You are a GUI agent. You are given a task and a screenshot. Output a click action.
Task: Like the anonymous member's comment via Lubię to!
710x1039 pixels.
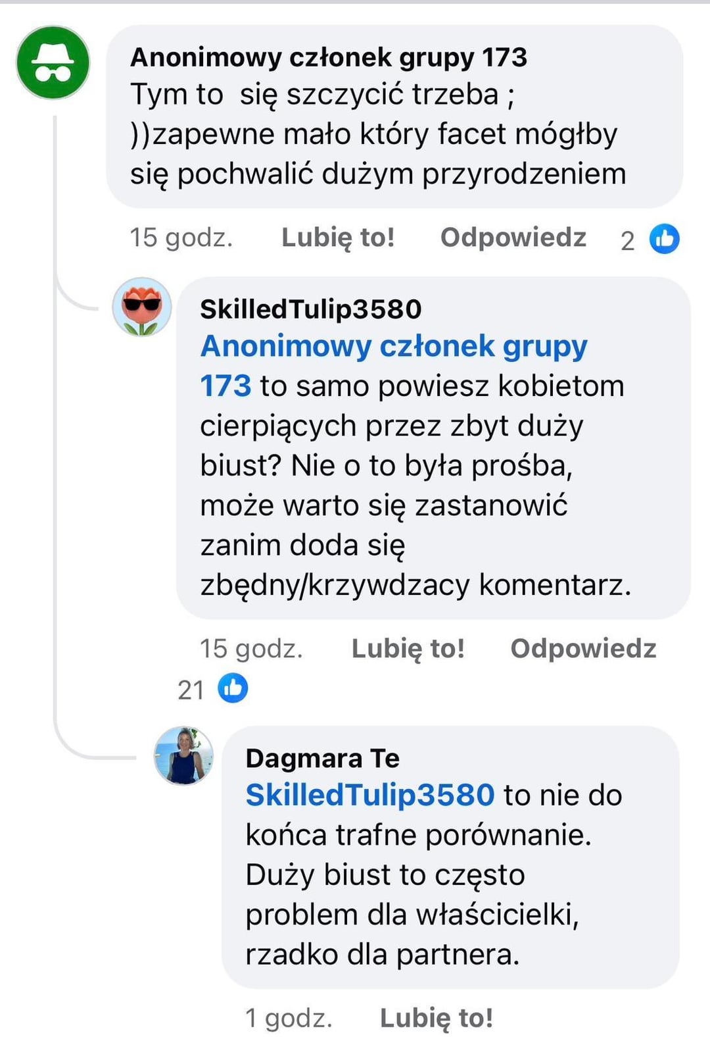(x=338, y=238)
